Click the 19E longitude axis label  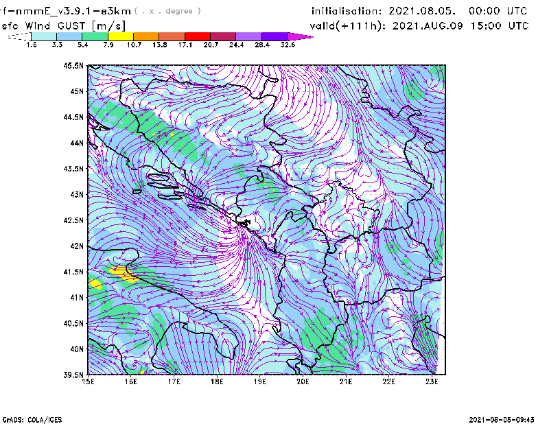point(260,381)
